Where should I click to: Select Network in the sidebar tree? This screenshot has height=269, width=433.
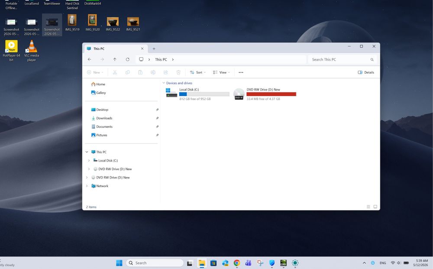[x=100, y=186]
